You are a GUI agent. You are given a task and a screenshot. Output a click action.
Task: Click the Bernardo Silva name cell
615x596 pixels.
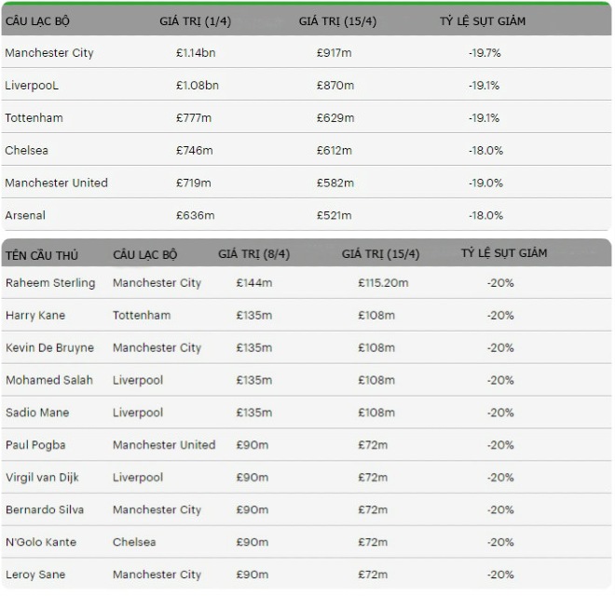click(43, 510)
